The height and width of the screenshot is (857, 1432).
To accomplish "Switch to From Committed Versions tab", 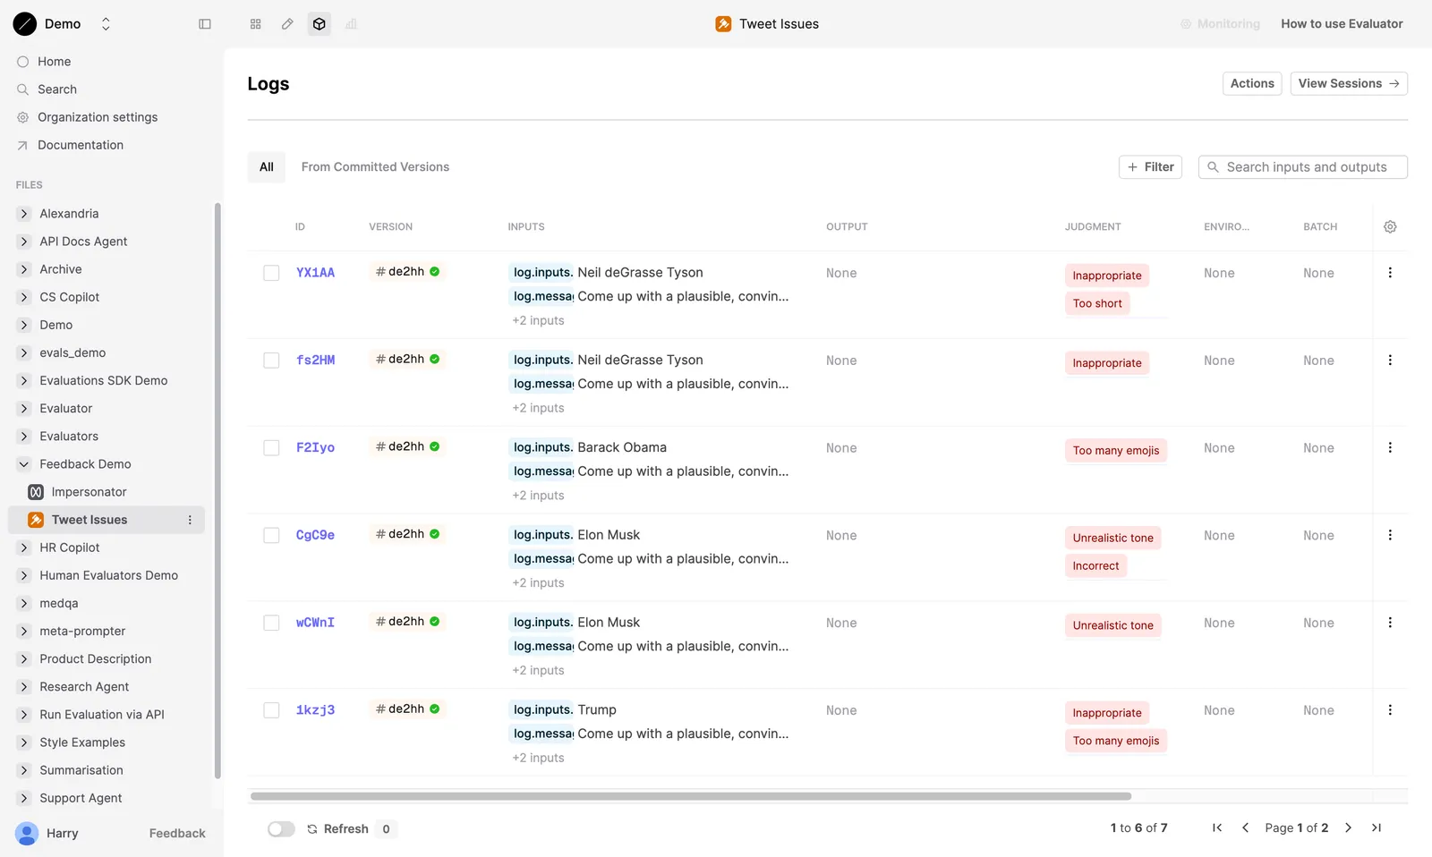I will tap(375, 167).
